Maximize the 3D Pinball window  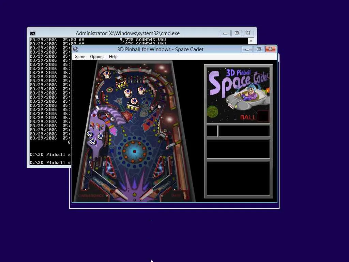pos(259,49)
